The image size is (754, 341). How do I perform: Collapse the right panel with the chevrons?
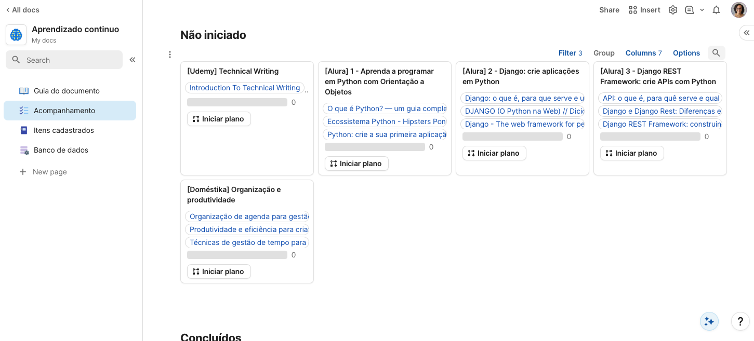coord(747,32)
